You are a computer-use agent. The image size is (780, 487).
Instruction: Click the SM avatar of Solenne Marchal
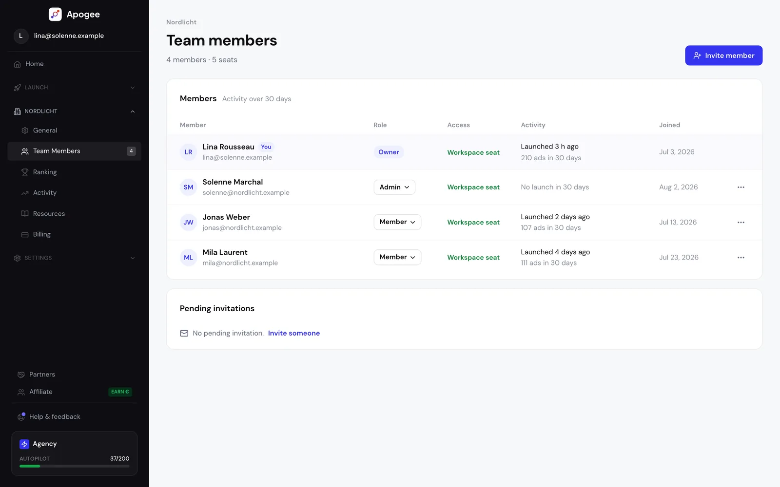188,187
